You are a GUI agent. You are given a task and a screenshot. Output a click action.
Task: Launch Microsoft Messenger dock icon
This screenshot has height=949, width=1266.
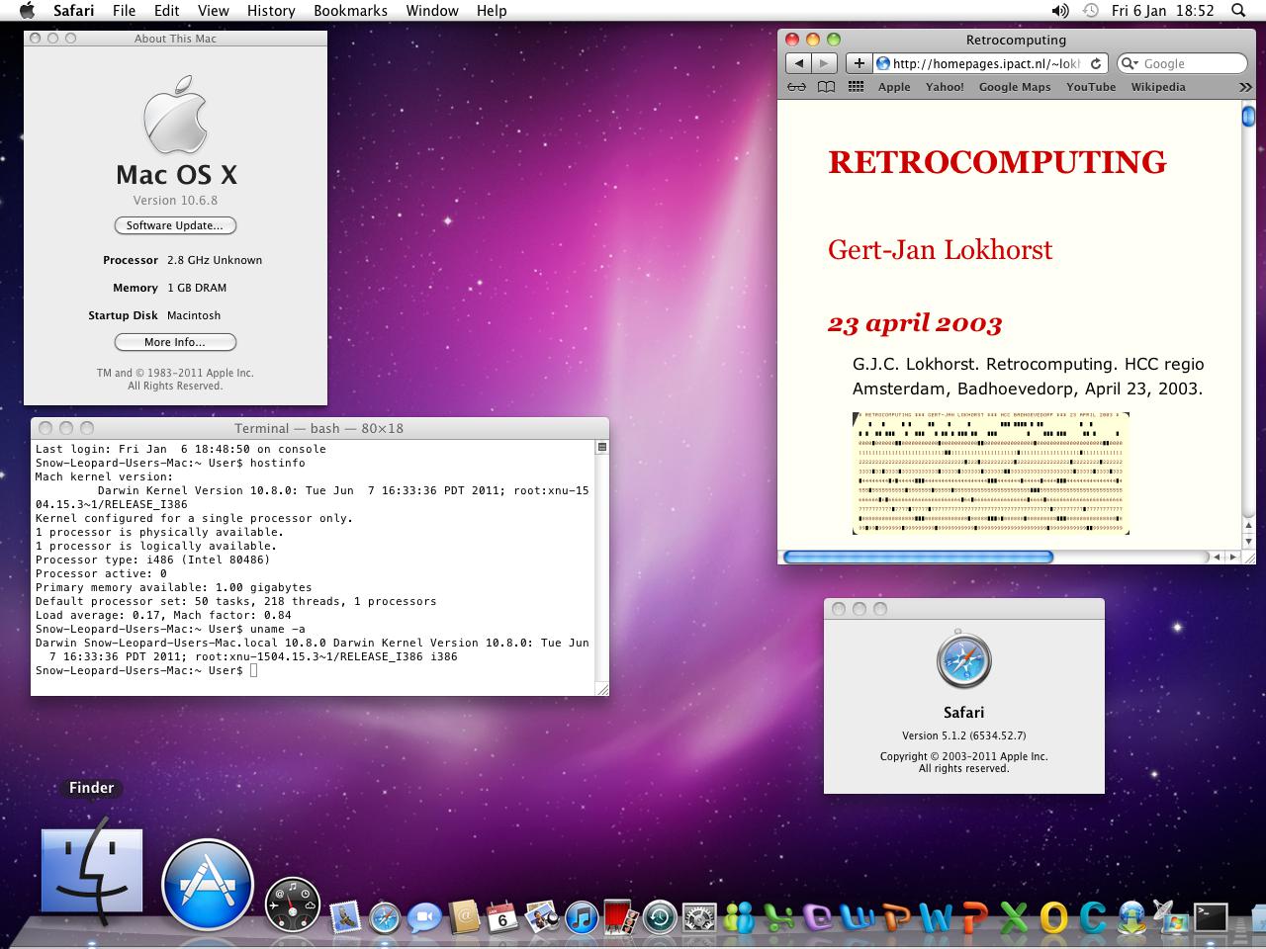tap(739, 917)
